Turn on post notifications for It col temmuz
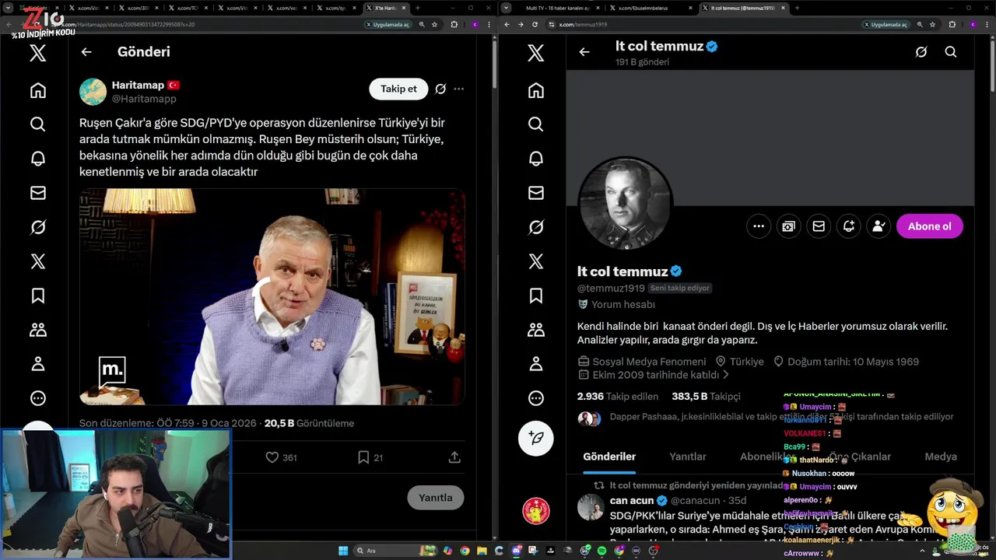 click(849, 226)
